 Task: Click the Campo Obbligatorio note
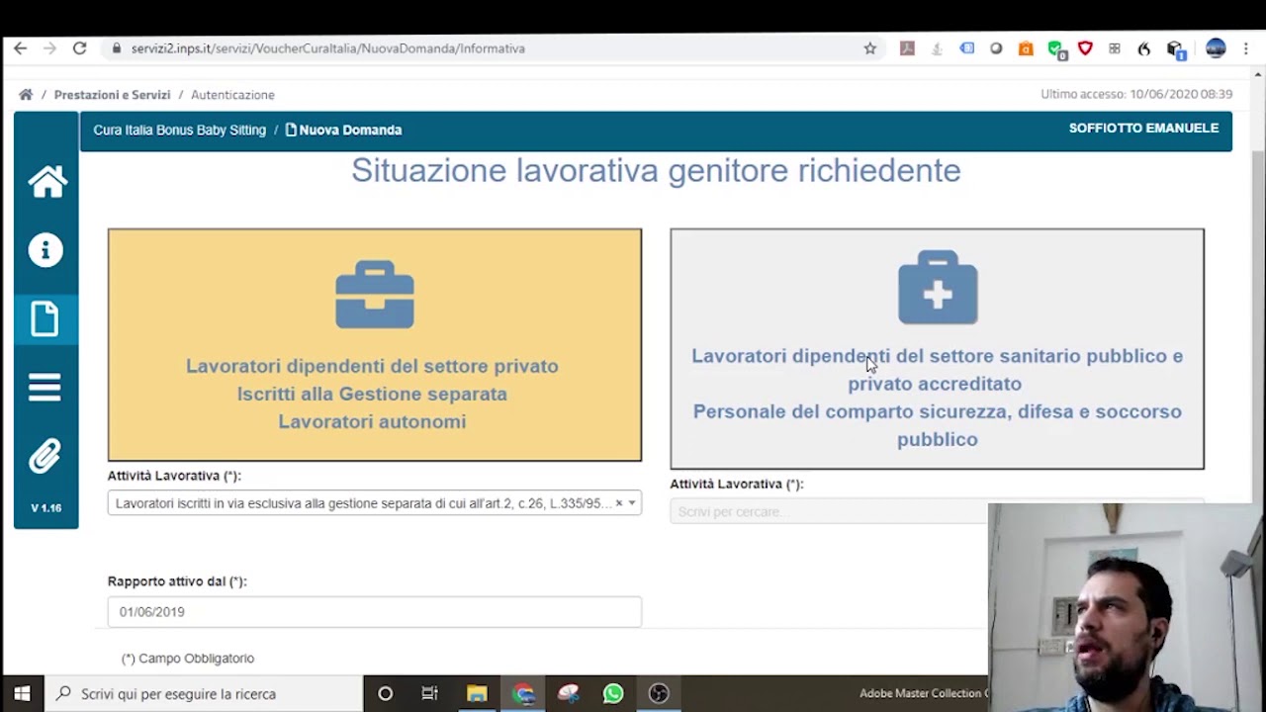click(188, 659)
